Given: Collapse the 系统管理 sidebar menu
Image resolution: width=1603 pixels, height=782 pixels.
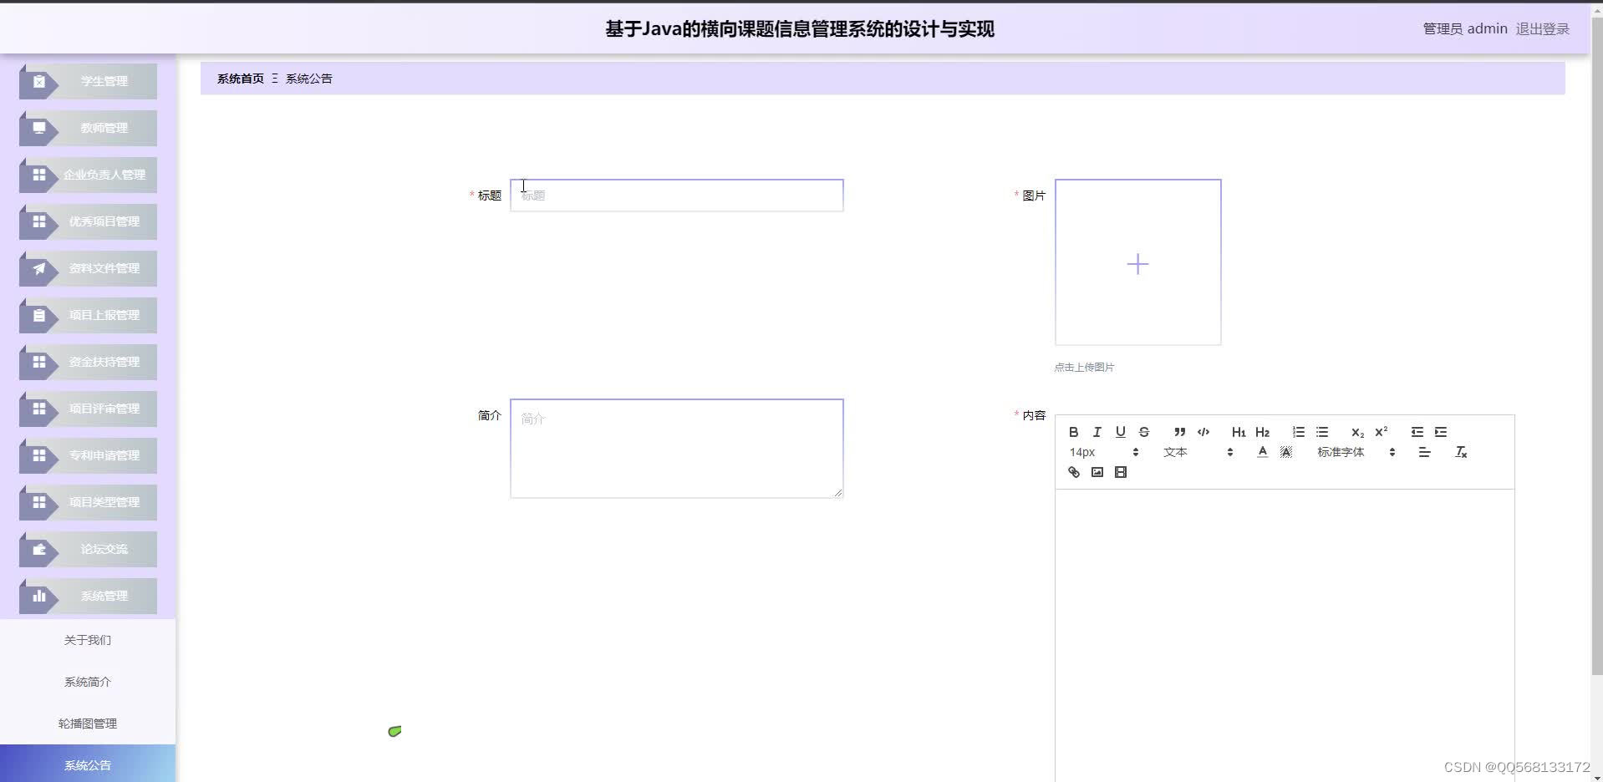Looking at the screenshot, I should point(88,597).
